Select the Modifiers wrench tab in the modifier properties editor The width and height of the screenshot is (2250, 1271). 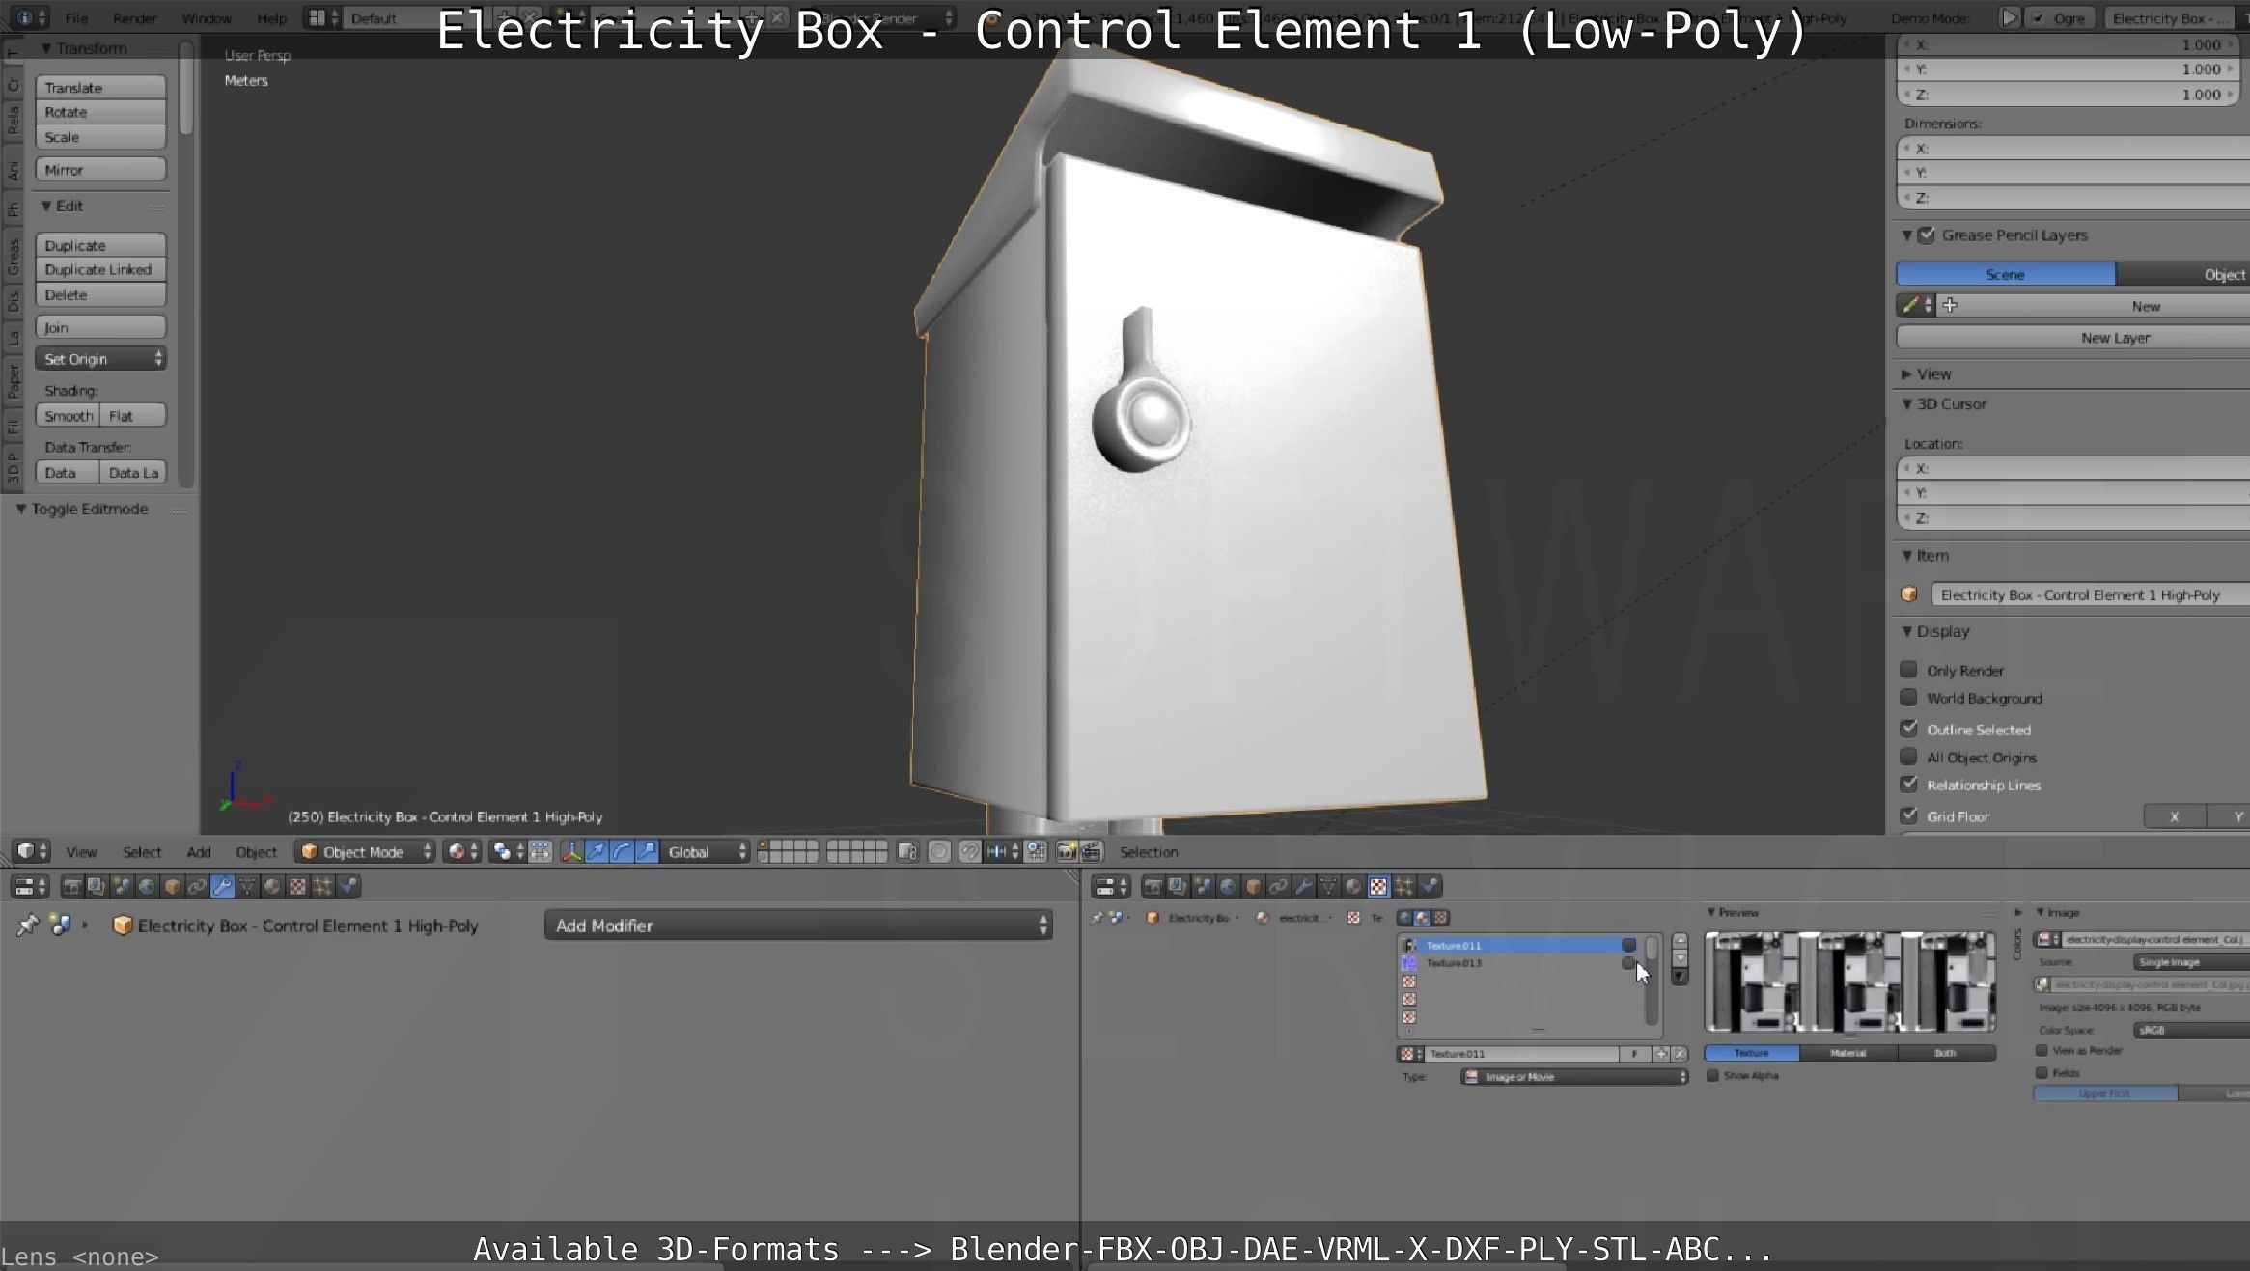pyautogui.click(x=222, y=886)
